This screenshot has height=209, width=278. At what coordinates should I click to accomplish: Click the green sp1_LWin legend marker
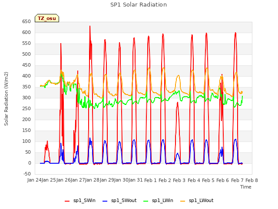(146, 201)
